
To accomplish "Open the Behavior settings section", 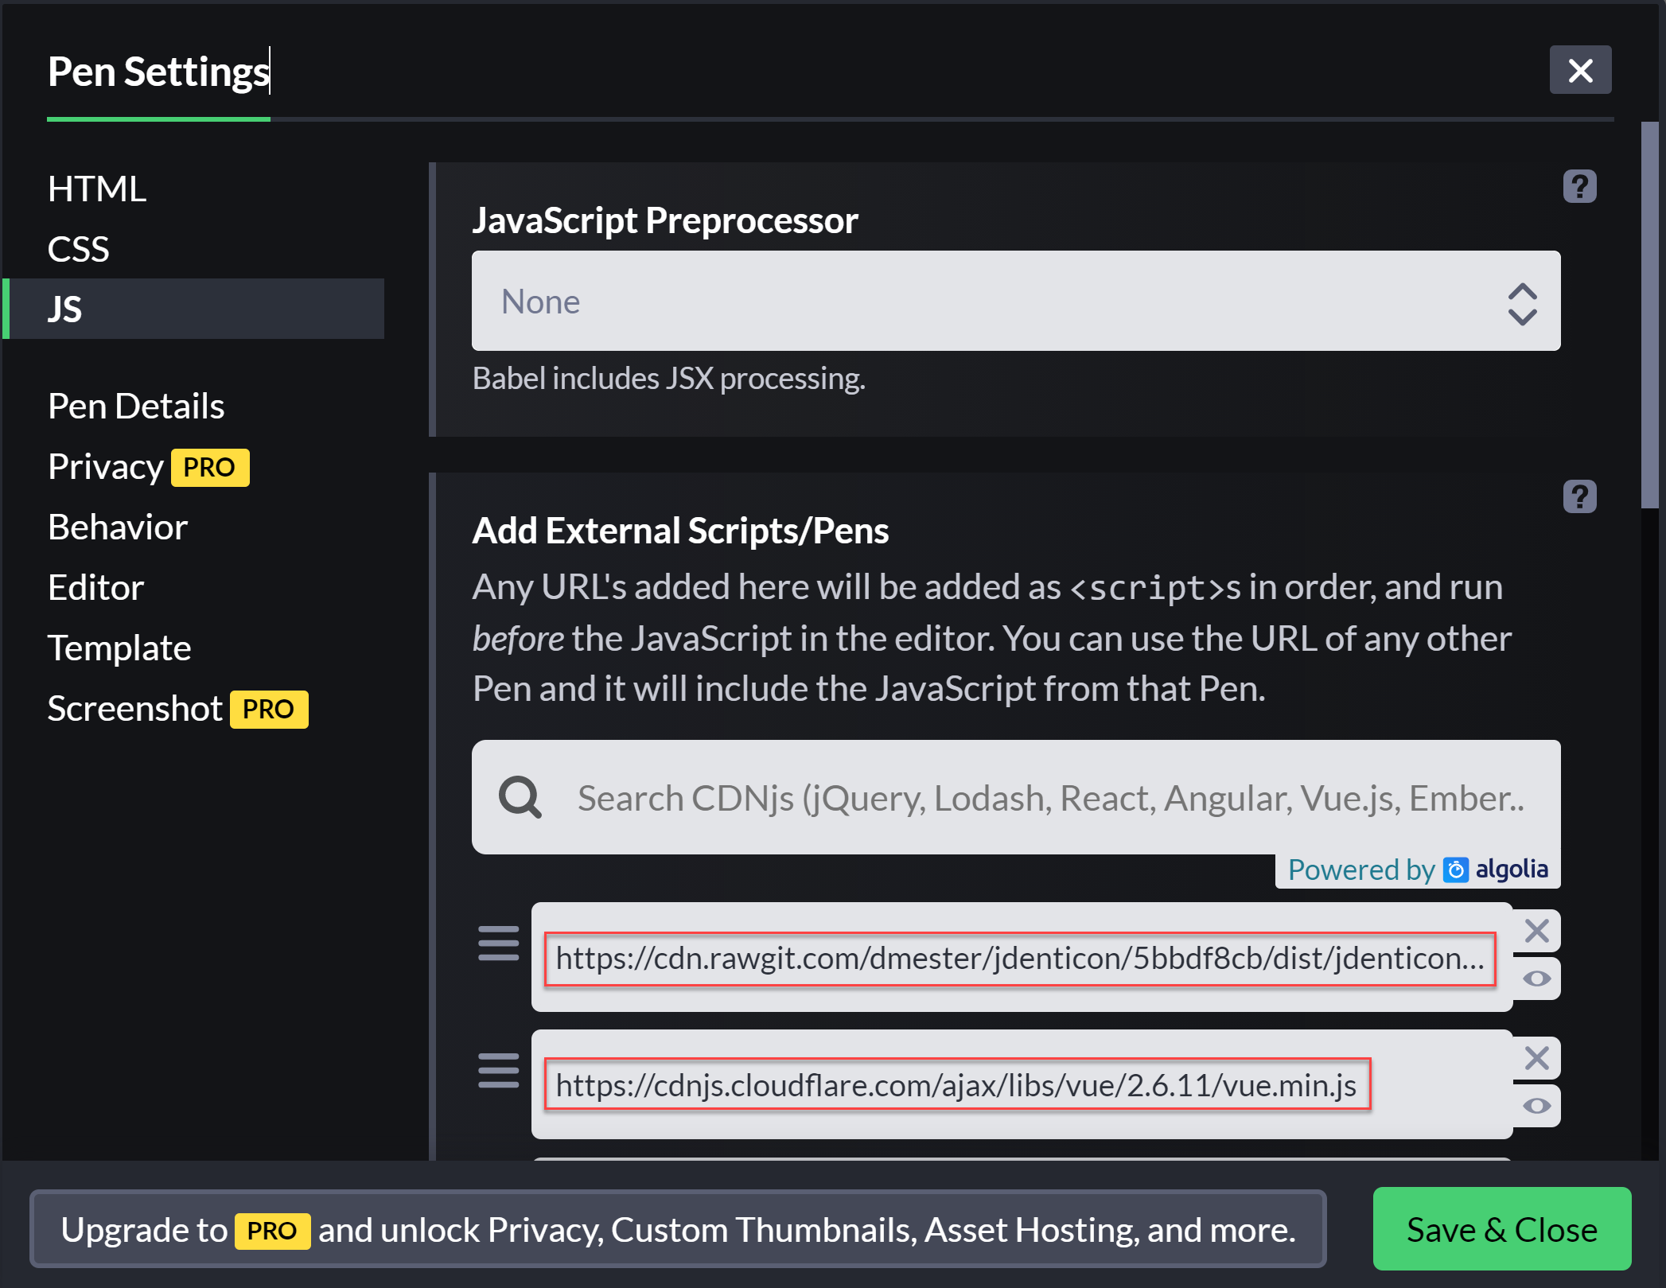I will (x=118, y=527).
